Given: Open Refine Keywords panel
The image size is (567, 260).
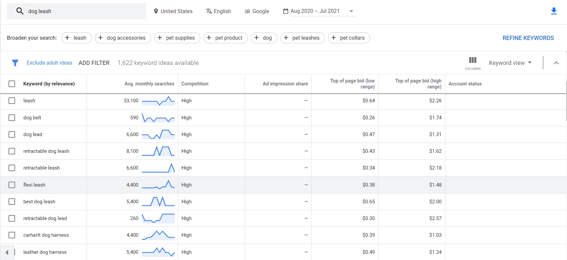Looking at the screenshot, I should [x=528, y=38].
